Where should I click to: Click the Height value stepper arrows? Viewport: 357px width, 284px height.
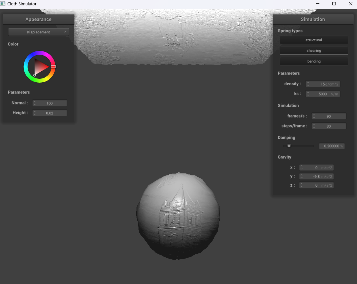pos(35,113)
